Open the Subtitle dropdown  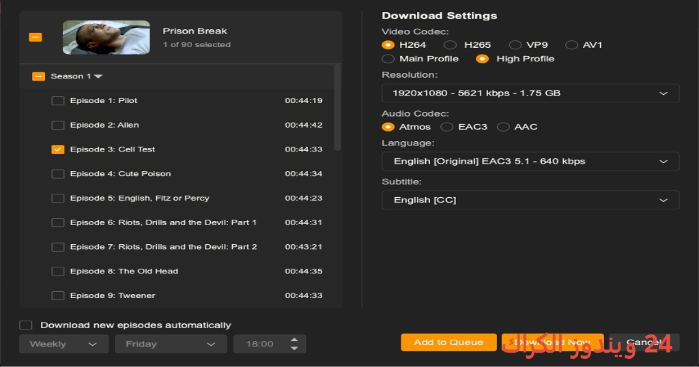[530, 200]
